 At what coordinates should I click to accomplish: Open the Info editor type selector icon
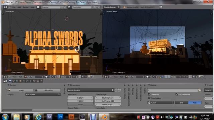5,7
